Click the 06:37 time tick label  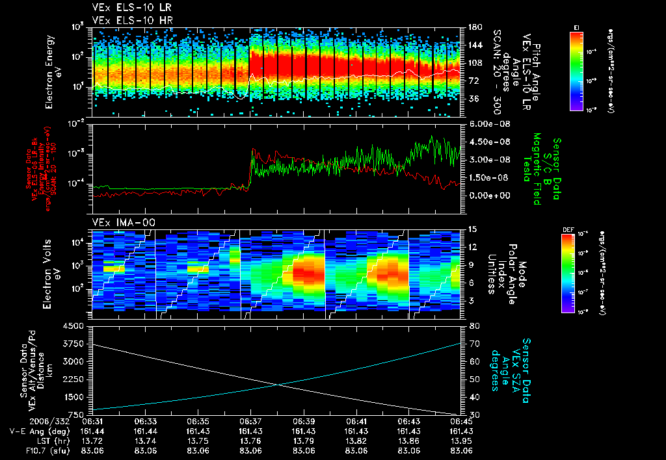click(250, 422)
